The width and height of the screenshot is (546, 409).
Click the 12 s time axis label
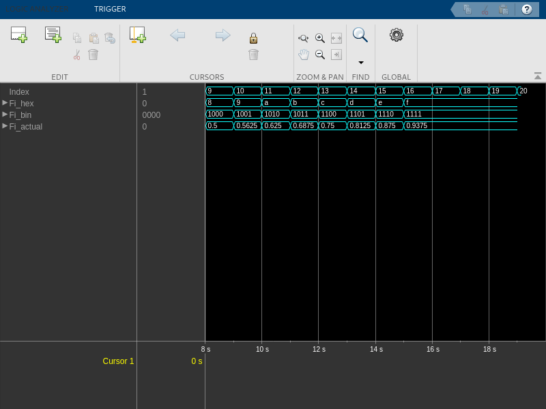click(319, 349)
